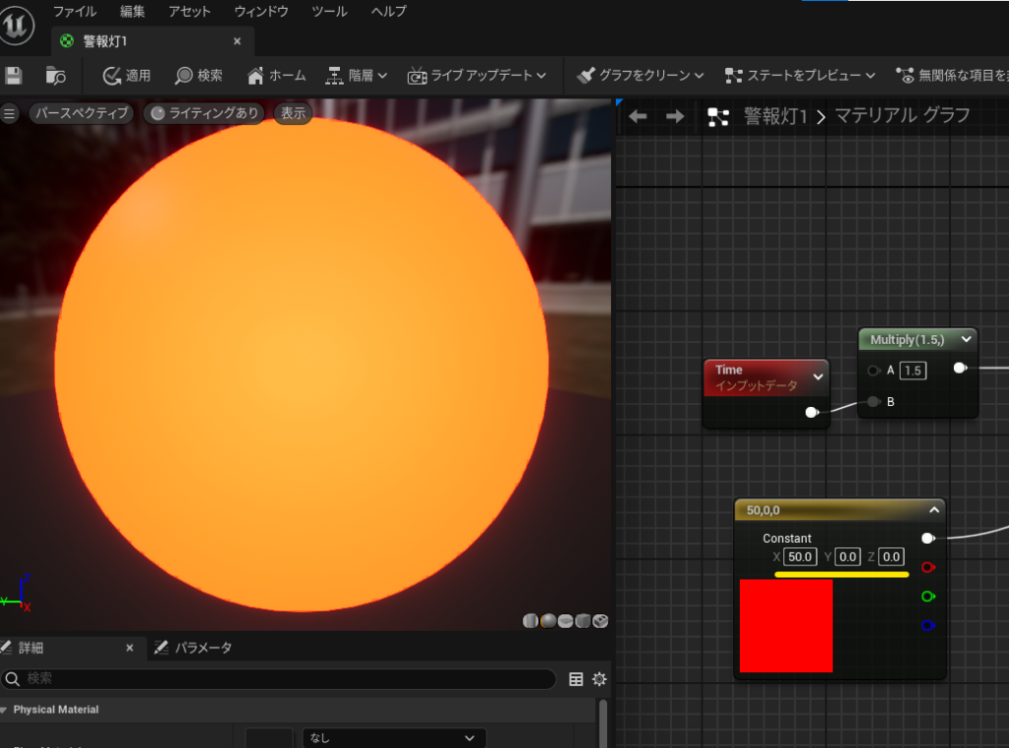
Task: Click the settings gear in the Details panel
Action: point(599,679)
